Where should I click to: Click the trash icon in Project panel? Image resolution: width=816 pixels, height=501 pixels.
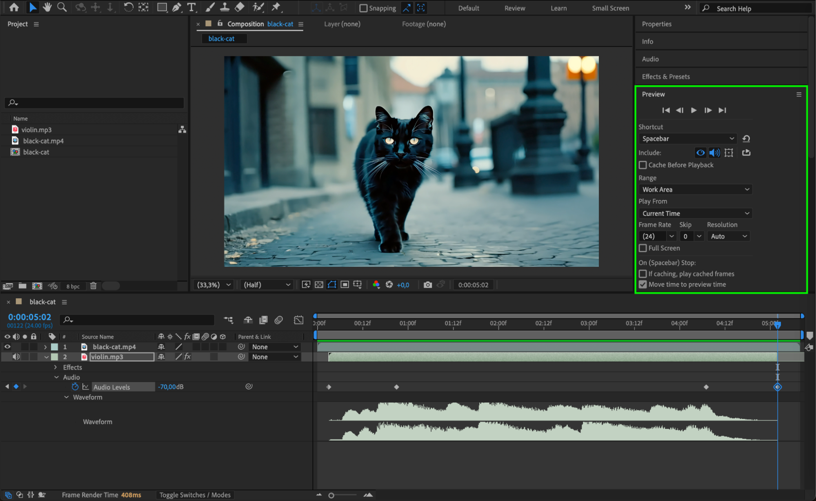point(93,286)
